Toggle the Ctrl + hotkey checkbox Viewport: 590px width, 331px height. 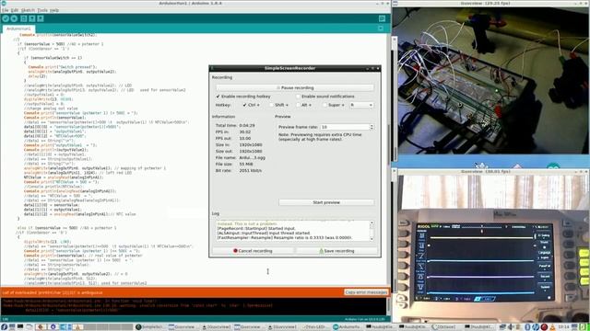click(x=245, y=105)
